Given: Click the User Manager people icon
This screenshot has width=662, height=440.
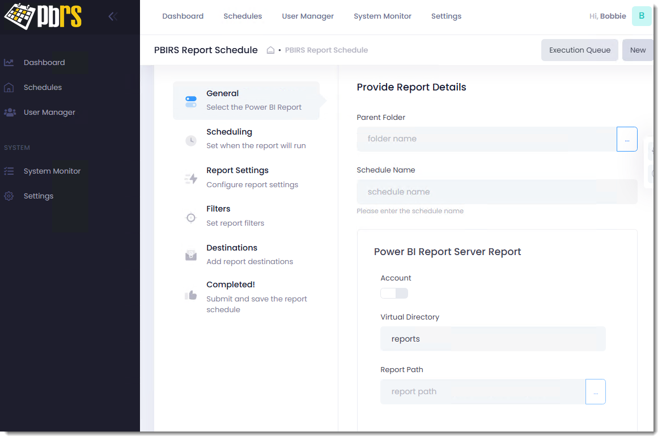Looking at the screenshot, I should pos(10,113).
